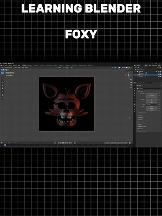Open the View Layer properties tab

click(135, 93)
